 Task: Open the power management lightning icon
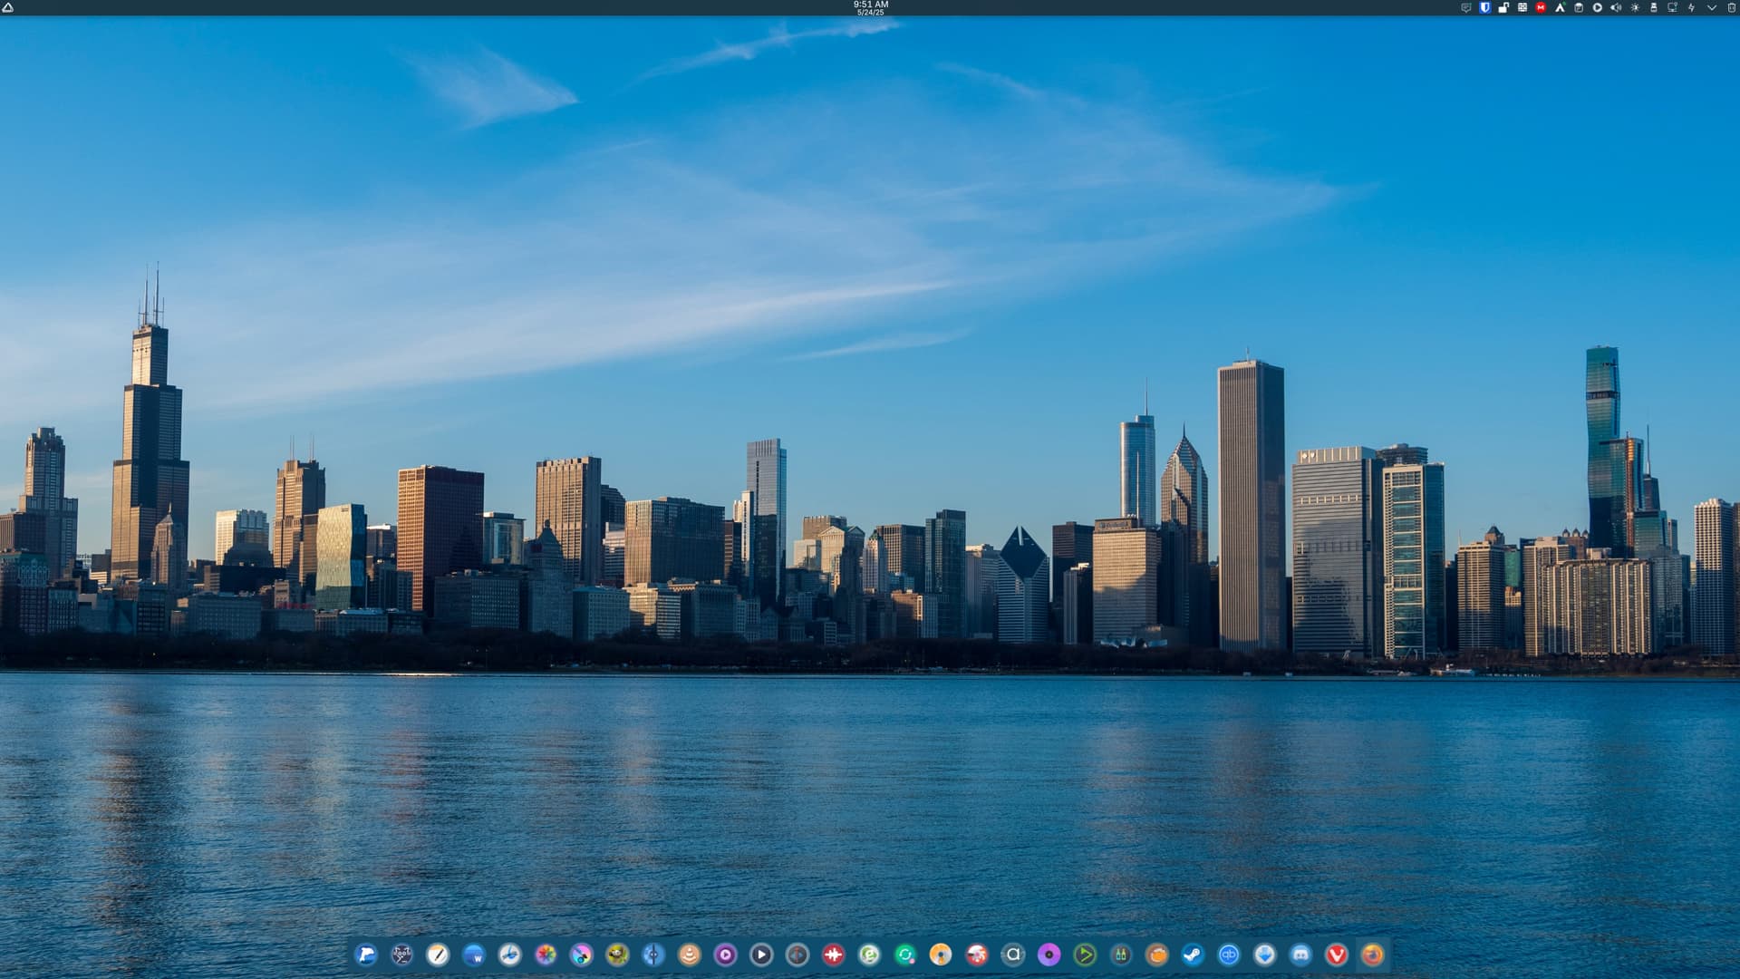[x=1691, y=7]
